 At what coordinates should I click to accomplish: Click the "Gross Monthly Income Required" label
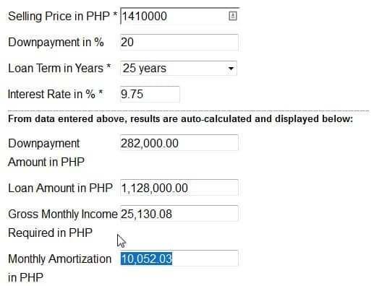tap(63, 223)
